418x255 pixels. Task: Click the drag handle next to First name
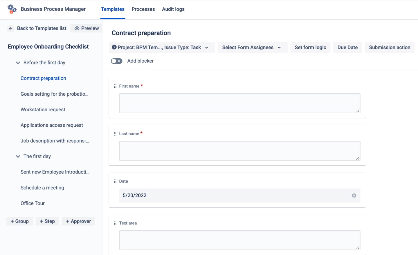(115, 86)
